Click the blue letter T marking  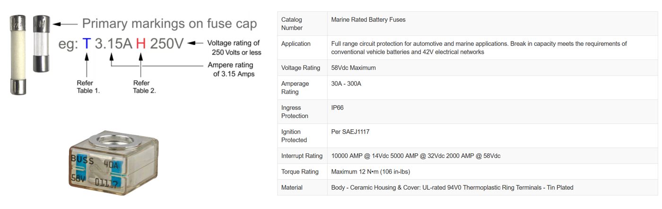tap(86, 43)
